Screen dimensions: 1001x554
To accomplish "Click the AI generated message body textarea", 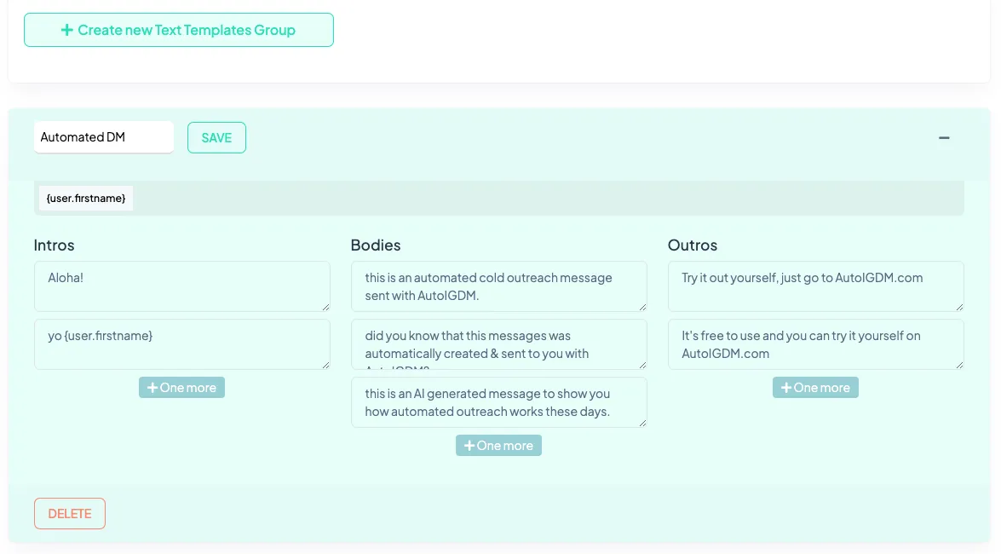I will pos(498,401).
